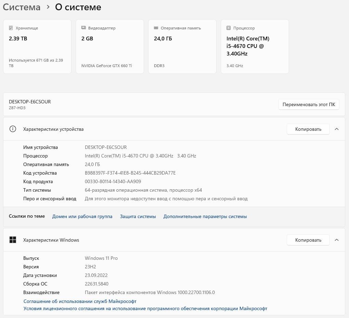Click the Выпуск row label
The height and width of the screenshot is (318, 349).
coord(31,258)
